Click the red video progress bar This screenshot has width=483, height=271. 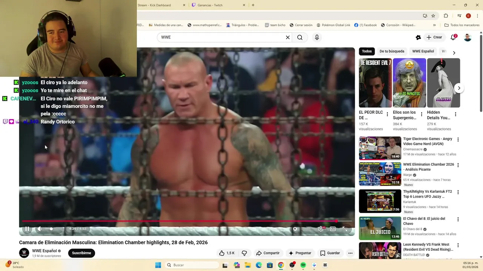[x=187, y=221]
